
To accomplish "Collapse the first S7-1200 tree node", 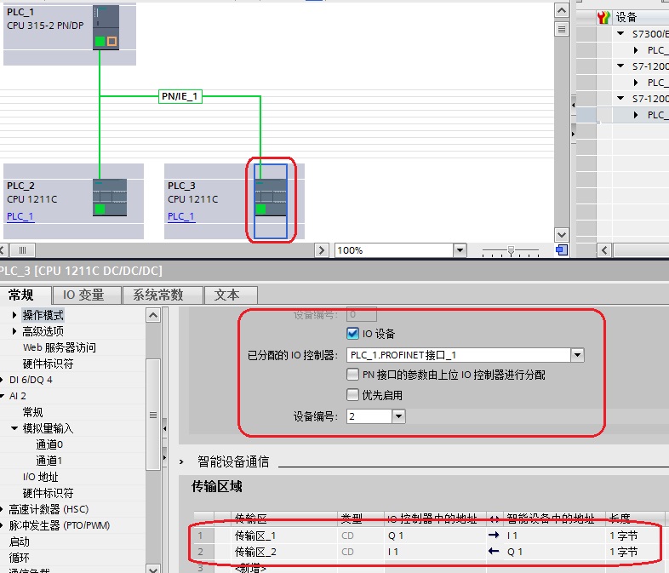I will pos(620,66).
